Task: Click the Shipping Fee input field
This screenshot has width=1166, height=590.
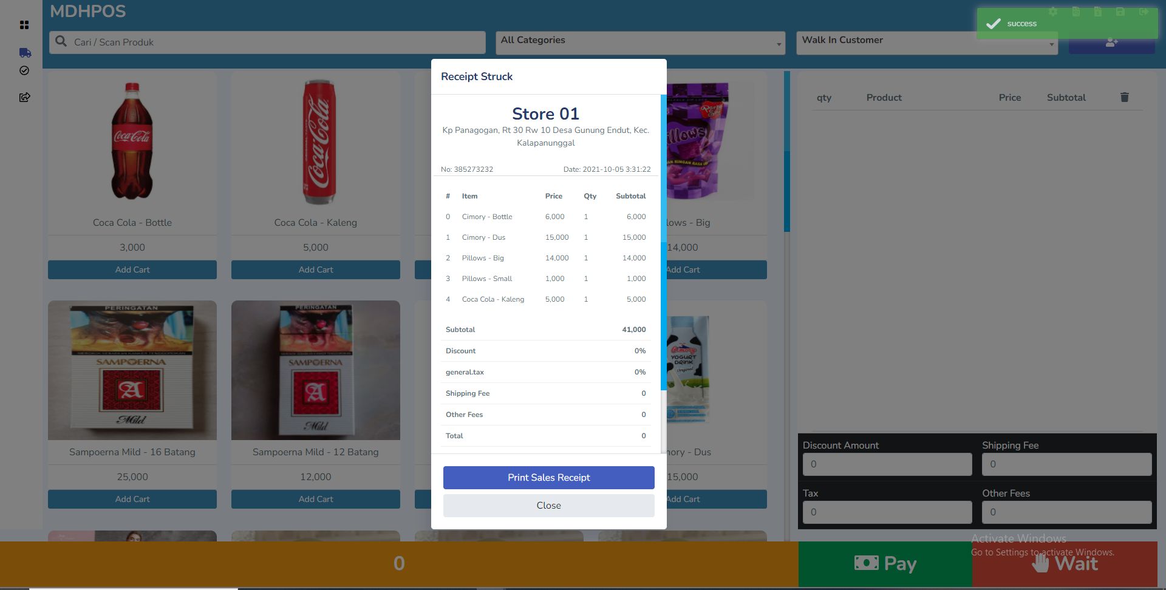Action: coord(1066,464)
